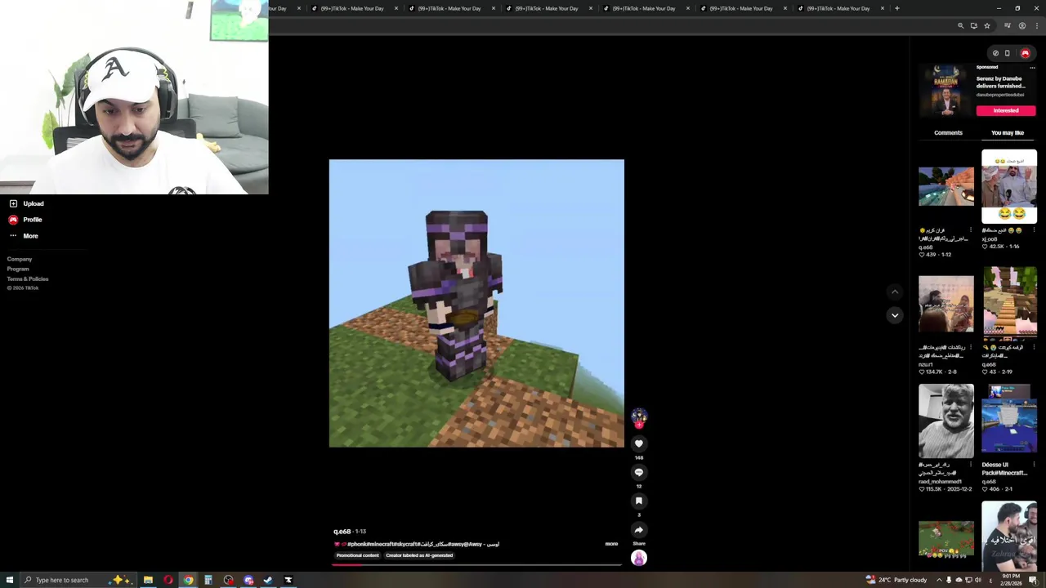Open Profile avatar icon in sidebar
Image resolution: width=1046 pixels, height=588 pixels.
coord(13,220)
